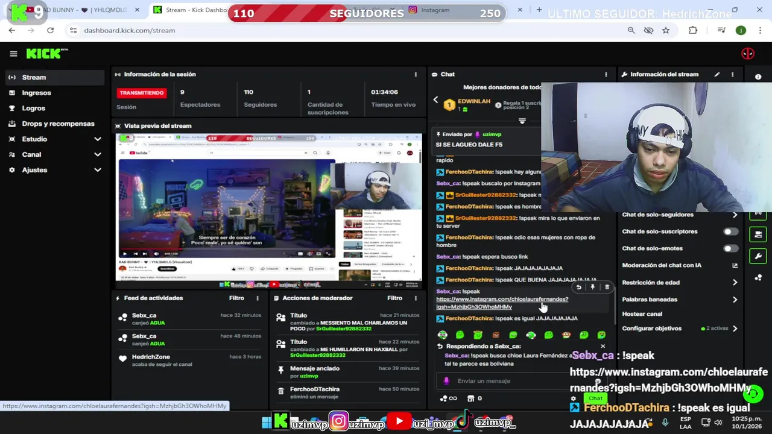This screenshot has height=434, width=772.
Task: Toggle Chat de solo-suscriptores switch
Action: [x=730, y=231]
